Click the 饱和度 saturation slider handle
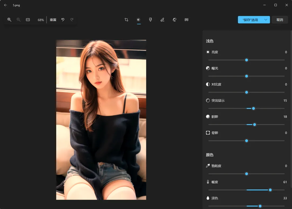Viewport: 292px width, 209px height. point(247,174)
